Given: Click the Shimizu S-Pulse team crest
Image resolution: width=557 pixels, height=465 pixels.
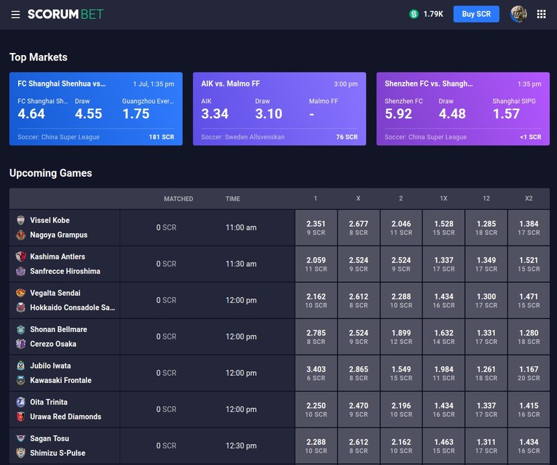Looking at the screenshot, I should click(x=21, y=453).
